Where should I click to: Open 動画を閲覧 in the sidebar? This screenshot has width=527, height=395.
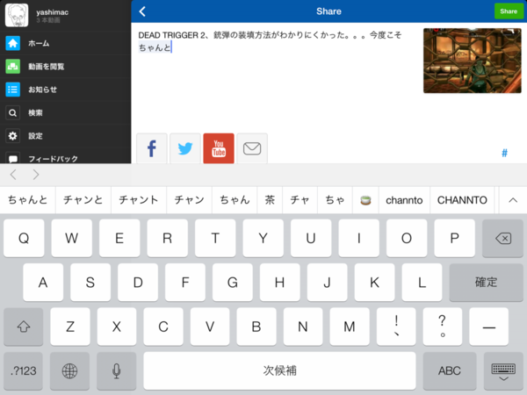click(66, 67)
